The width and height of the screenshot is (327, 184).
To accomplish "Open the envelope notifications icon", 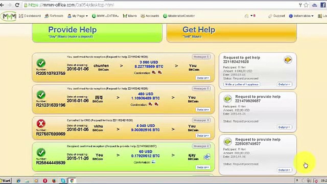I will tap(247, 16).
